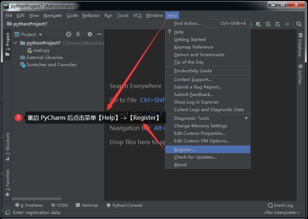This screenshot has height=219, width=308.
Task: Open the Terminal tool window button
Action: click(x=87, y=205)
